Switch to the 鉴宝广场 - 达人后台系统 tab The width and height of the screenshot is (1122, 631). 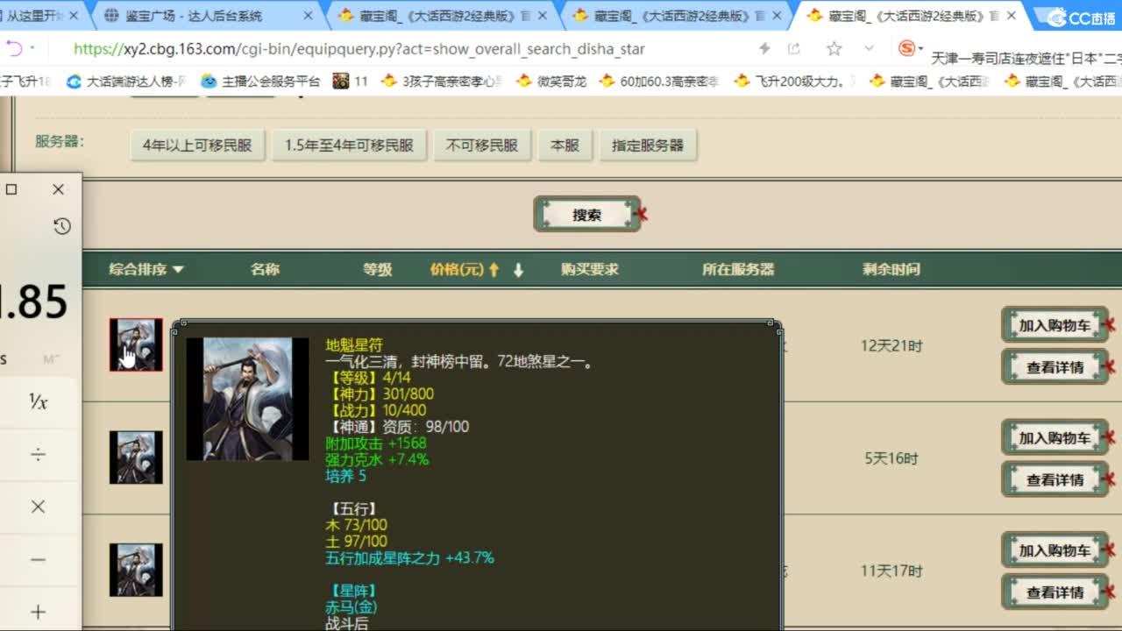pyautogui.click(x=195, y=16)
